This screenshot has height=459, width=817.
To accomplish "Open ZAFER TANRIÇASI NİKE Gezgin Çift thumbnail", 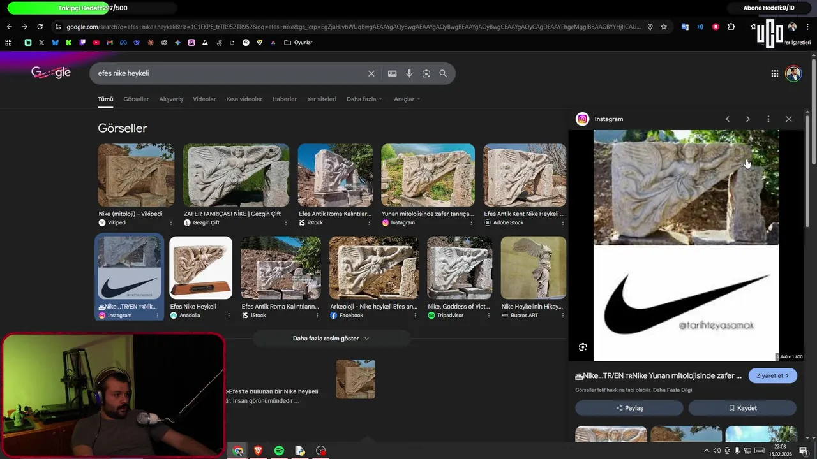I will coord(236,175).
